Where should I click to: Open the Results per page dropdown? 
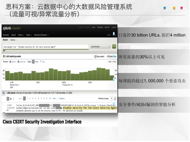pyautogui.click(x=113, y=98)
